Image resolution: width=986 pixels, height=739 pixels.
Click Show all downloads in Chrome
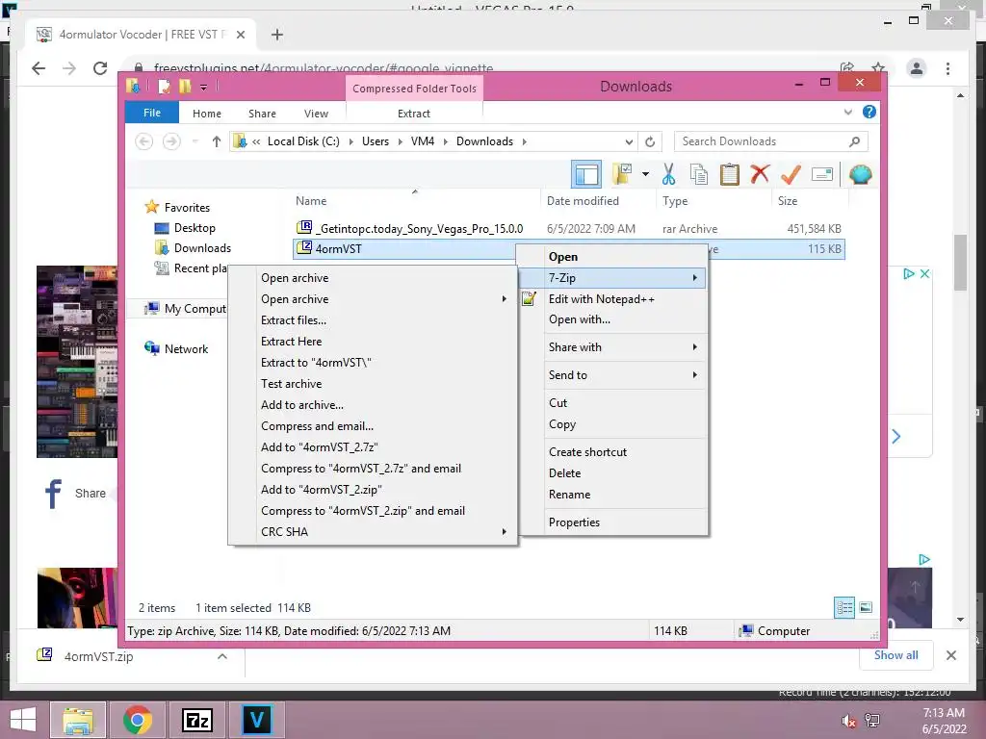pos(896,655)
